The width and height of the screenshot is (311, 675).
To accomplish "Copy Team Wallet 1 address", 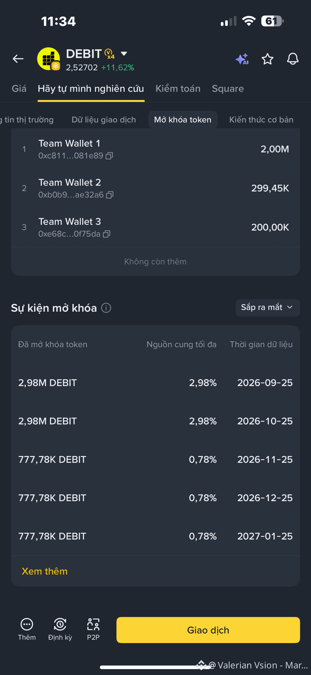I will point(109,156).
